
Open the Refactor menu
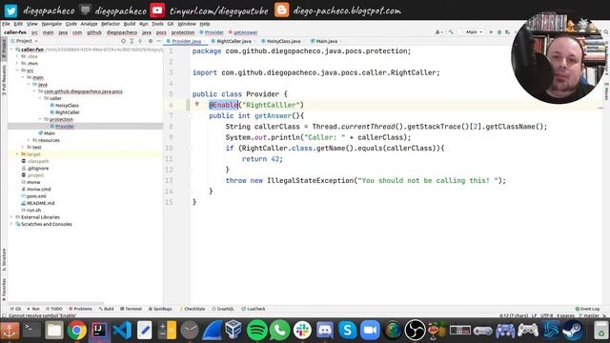click(111, 24)
